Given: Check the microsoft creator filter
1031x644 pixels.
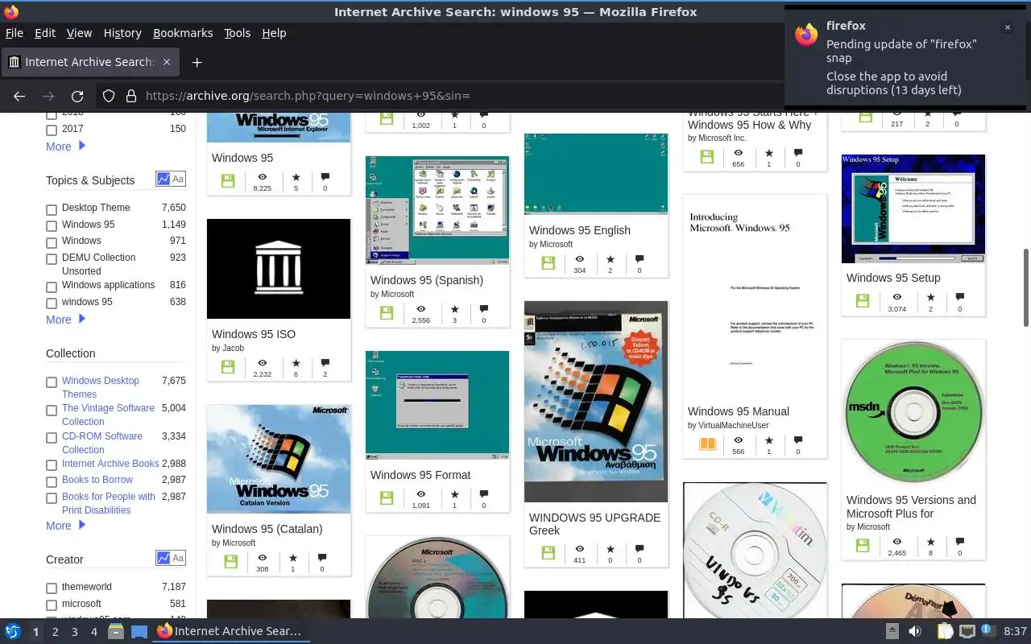Looking at the screenshot, I should click(52, 605).
